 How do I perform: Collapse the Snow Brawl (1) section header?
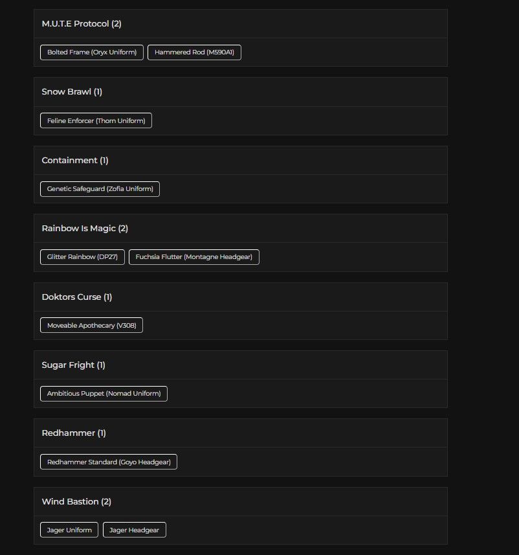click(x=241, y=92)
